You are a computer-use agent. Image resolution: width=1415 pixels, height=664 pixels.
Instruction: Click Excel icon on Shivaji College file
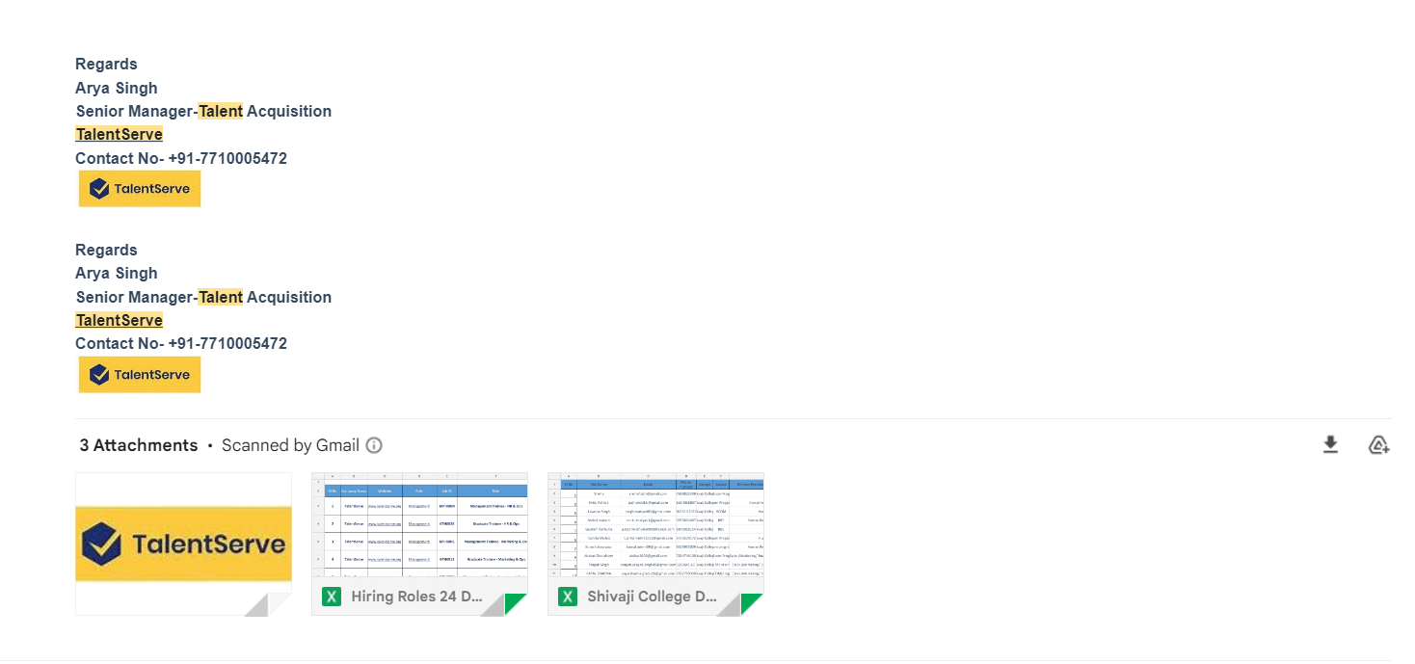pos(568,597)
